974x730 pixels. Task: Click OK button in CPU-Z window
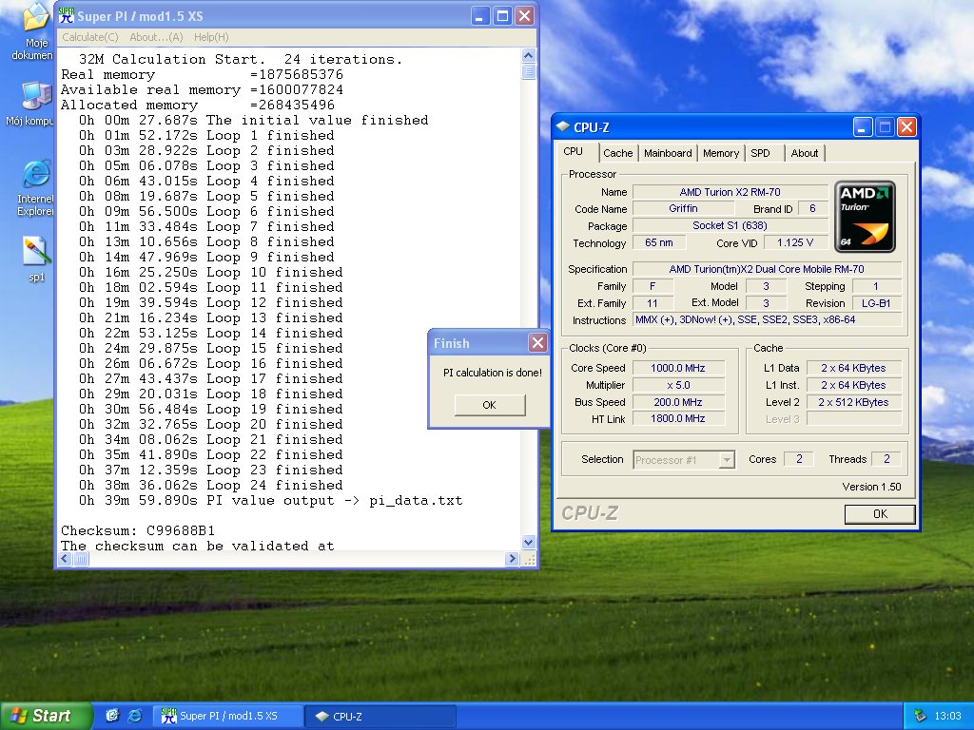pos(880,514)
